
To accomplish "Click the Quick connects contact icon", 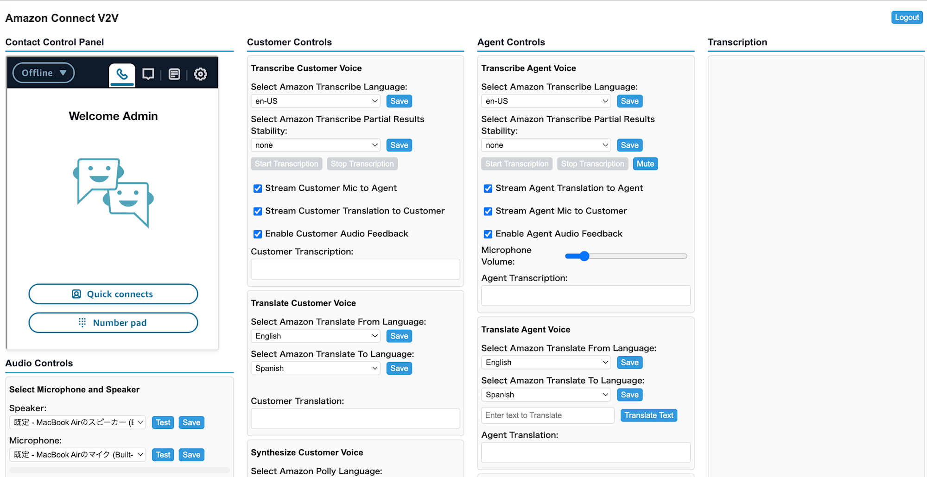I will pos(76,294).
